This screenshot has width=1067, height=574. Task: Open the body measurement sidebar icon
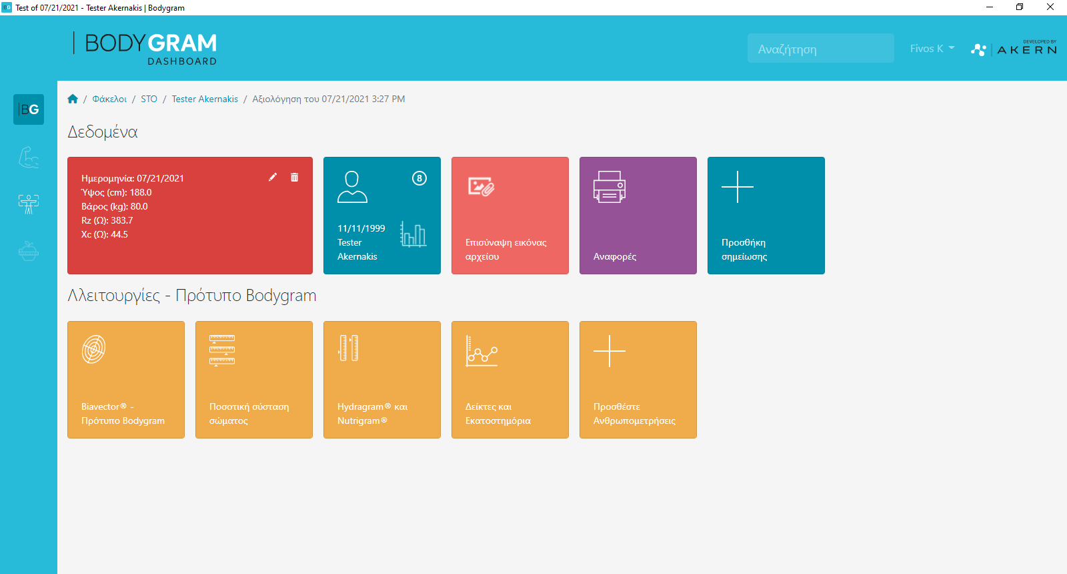(x=29, y=204)
